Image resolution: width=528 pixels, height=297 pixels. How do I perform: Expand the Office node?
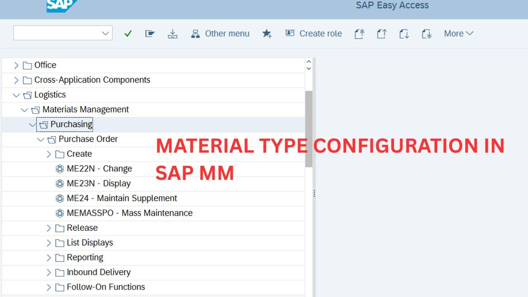click(16, 65)
